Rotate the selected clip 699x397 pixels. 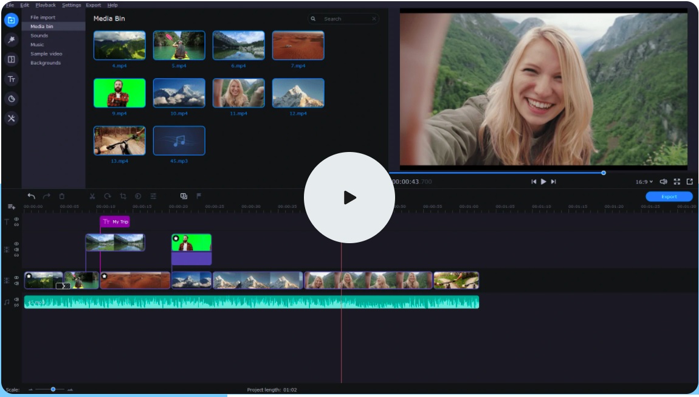coord(108,196)
